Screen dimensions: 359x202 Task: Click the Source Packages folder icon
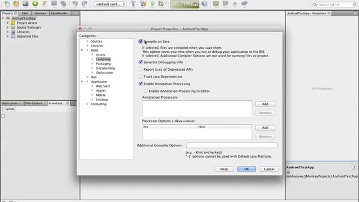[13, 27]
